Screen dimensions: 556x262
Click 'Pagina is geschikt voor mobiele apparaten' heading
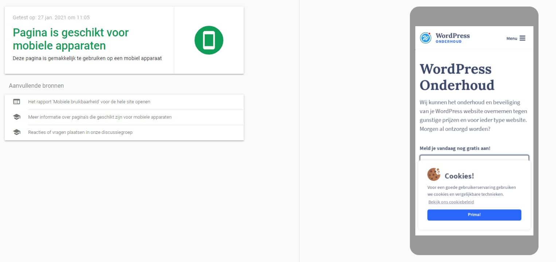[71, 39]
